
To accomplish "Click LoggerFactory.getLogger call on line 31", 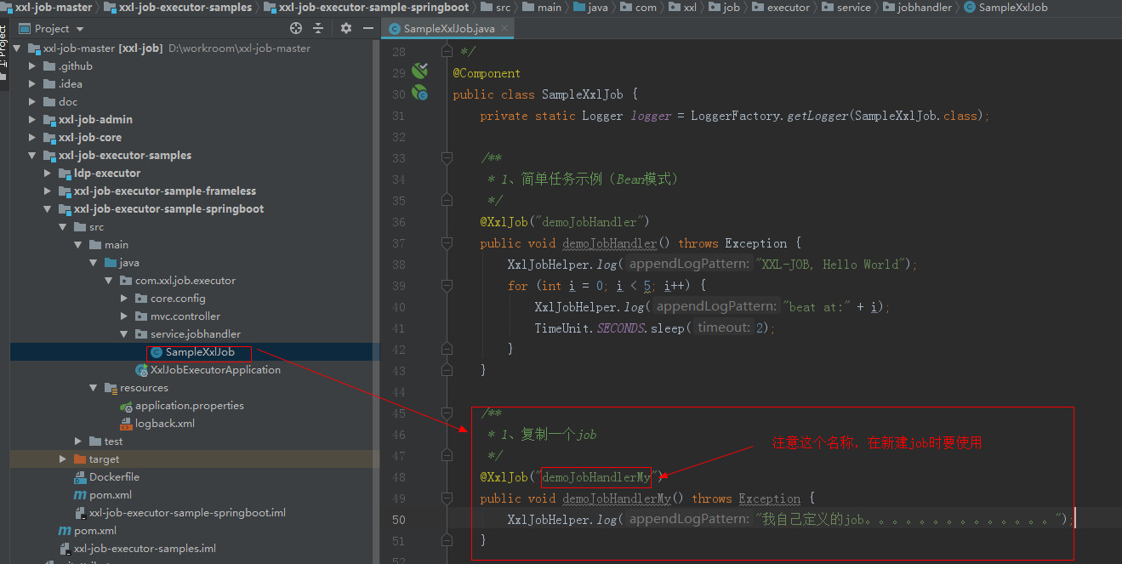I will coord(769,116).
